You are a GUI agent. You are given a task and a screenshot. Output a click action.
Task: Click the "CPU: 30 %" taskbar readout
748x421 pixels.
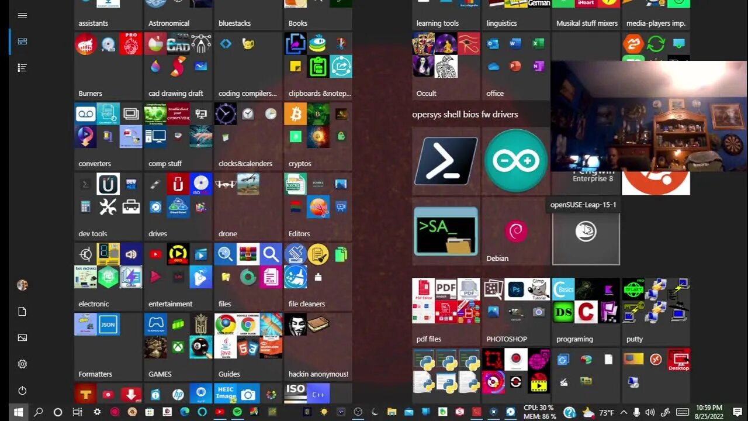[x=538, y=408]
